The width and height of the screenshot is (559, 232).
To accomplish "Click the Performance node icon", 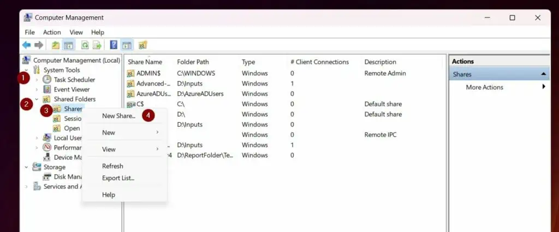I will coord(47,147).
